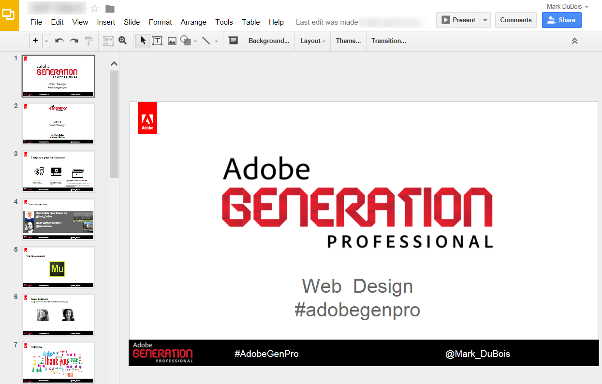Select the Adobe Generation Professional logo image
Image resolution: width=602 pixels, height=384 pixels.
pos(357,203)
